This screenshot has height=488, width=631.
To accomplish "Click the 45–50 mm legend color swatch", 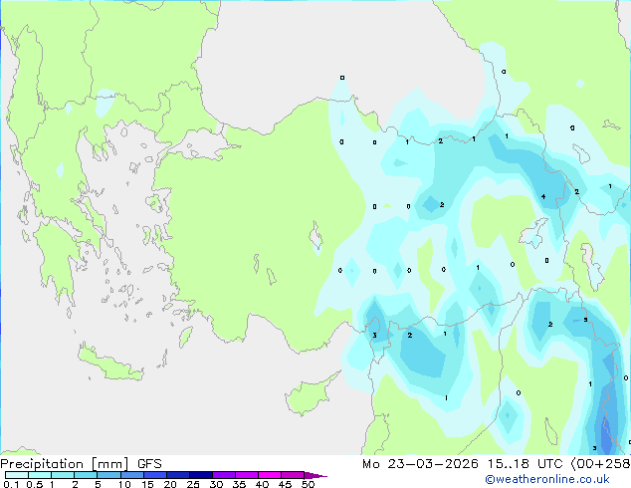I will 293,475.
